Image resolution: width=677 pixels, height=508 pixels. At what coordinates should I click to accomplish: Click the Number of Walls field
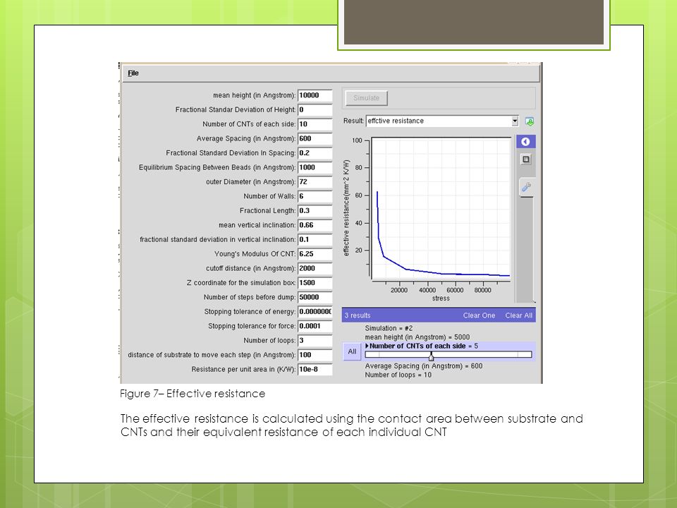315,196
